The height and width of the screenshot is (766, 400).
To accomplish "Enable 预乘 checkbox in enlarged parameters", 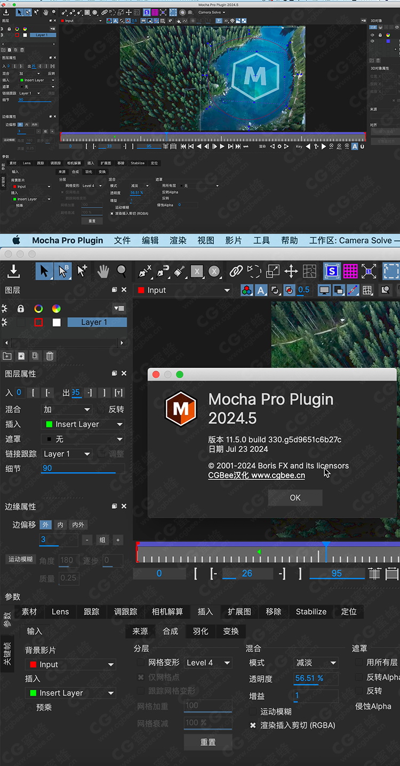I will (29, 707).
